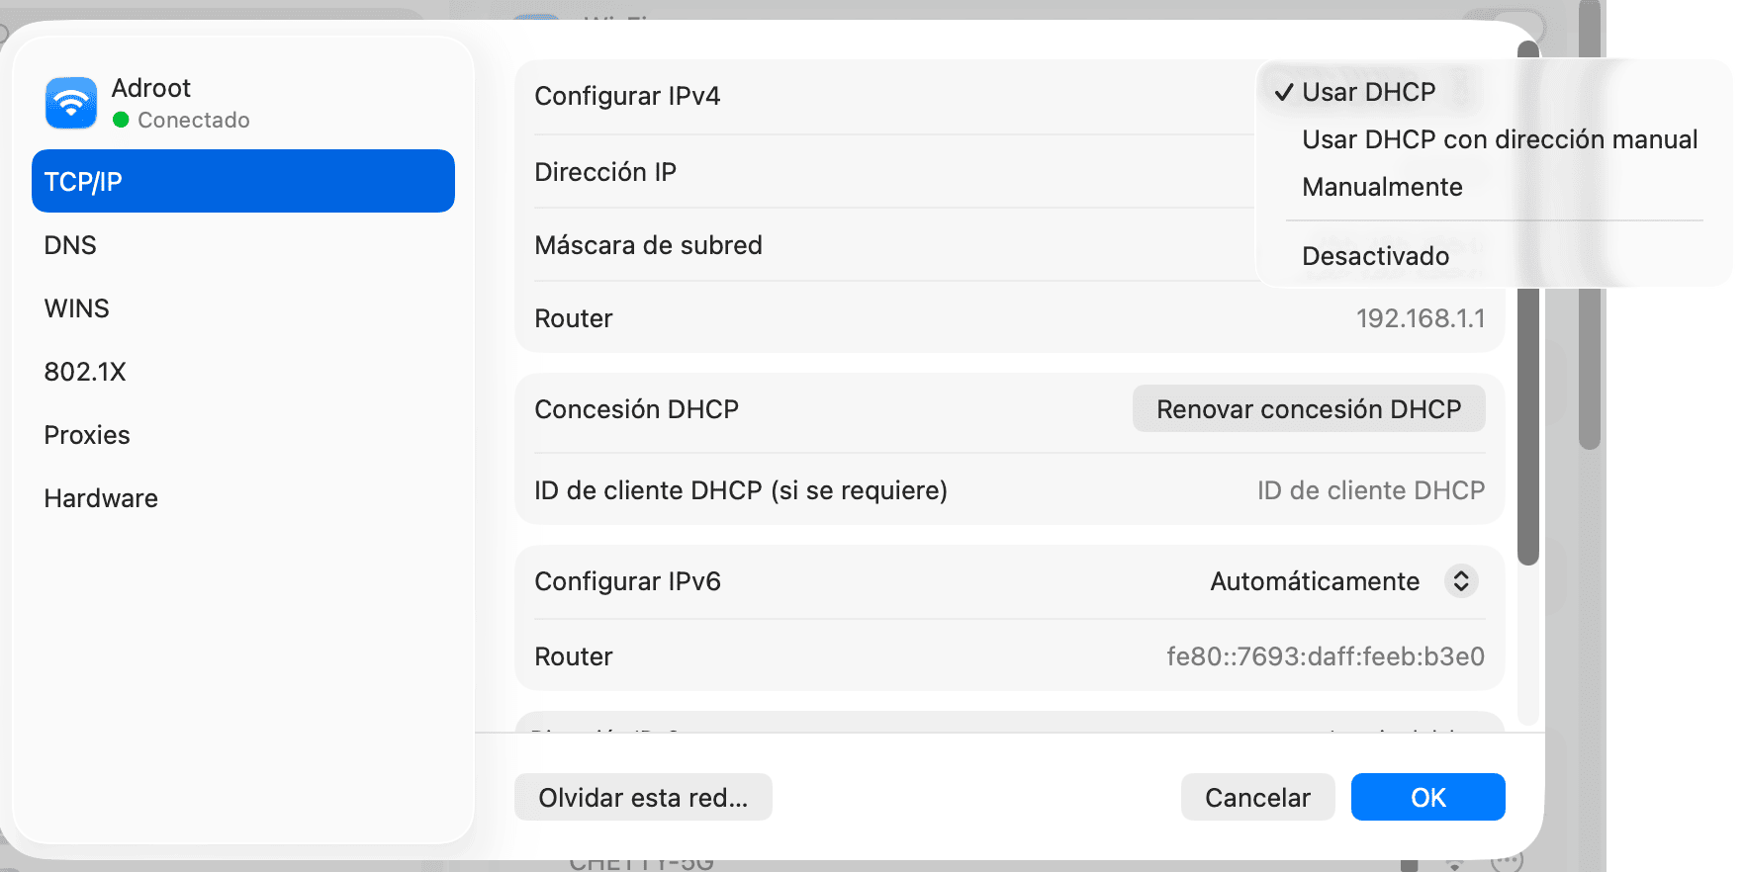Select Manualmente from the IPv4 menu
1745x872 pixels.
point(1382,187)
